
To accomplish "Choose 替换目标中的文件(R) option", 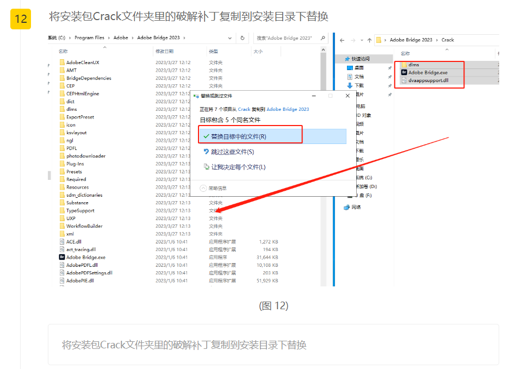I will (x=272, y=136).
